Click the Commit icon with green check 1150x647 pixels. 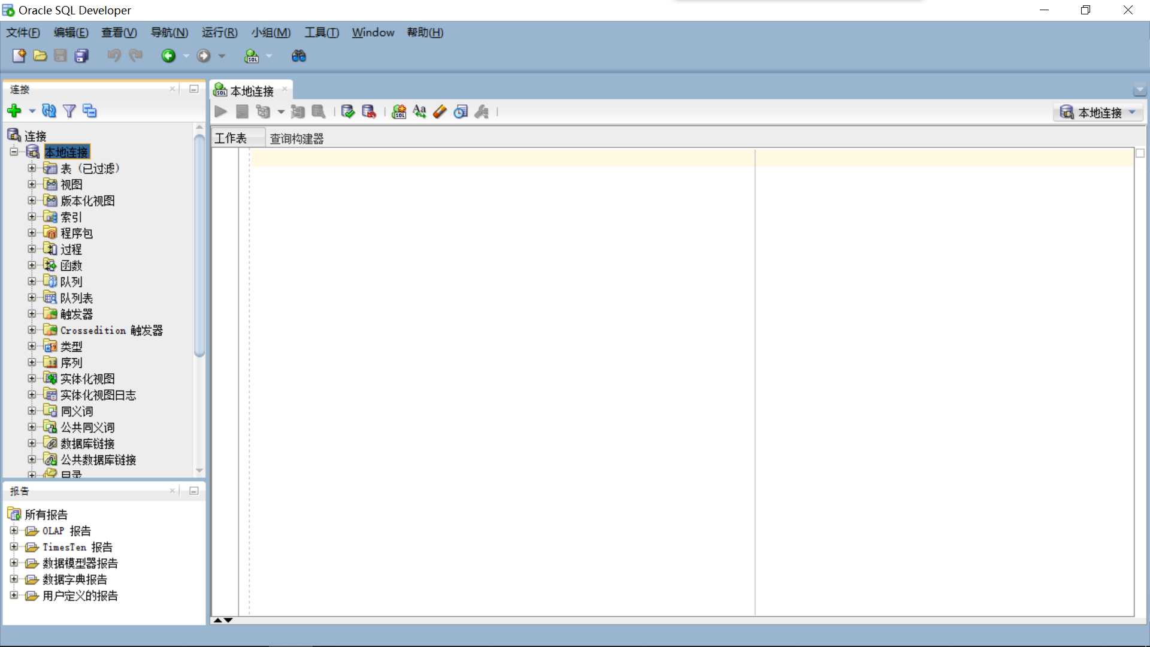347,111
